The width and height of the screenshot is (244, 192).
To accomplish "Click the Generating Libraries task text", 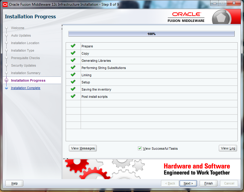I will (x=96, y=61).
